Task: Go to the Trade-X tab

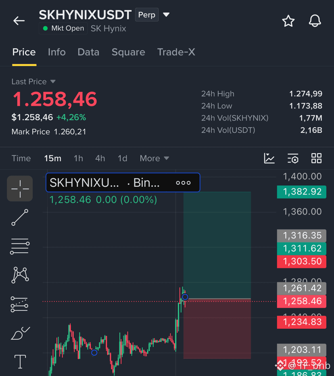Action: click(x=176, y=52)
